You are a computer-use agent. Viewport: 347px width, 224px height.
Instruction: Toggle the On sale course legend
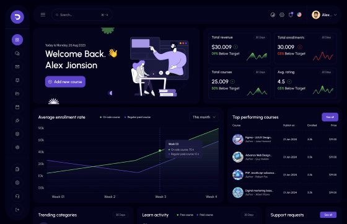point(110,117)
